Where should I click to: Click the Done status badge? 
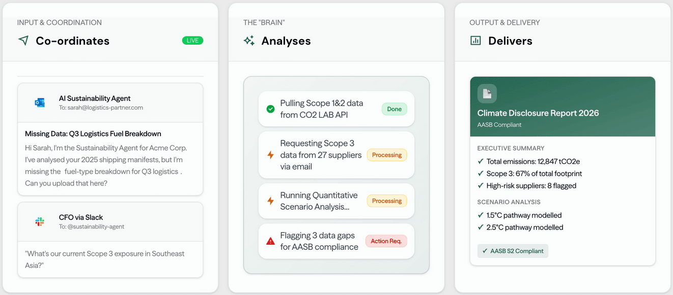pyautogui.click(x=394, y=109)
